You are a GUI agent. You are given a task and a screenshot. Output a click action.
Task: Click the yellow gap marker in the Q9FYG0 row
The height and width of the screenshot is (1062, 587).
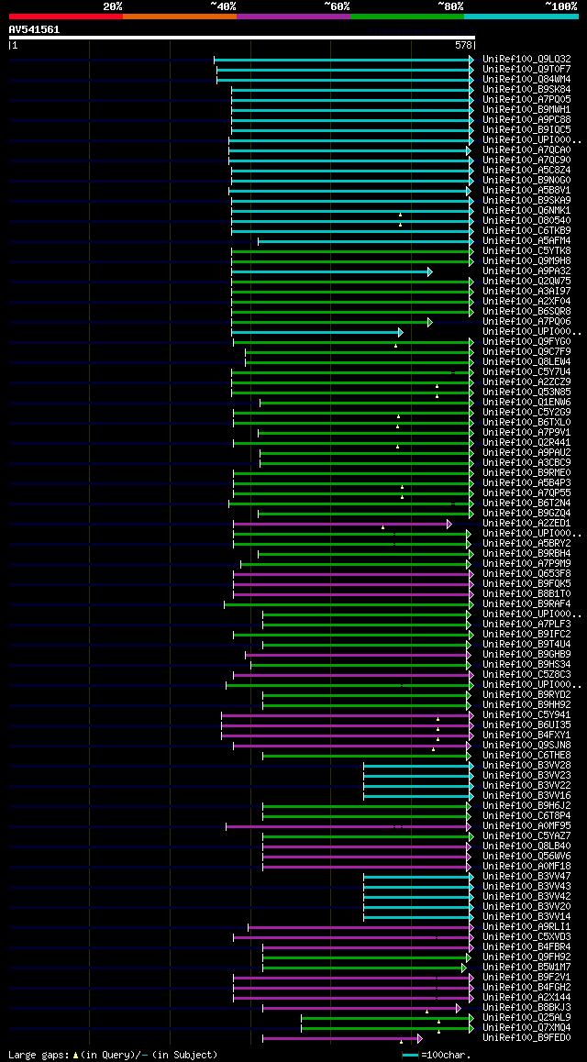(x=396, y=346)
